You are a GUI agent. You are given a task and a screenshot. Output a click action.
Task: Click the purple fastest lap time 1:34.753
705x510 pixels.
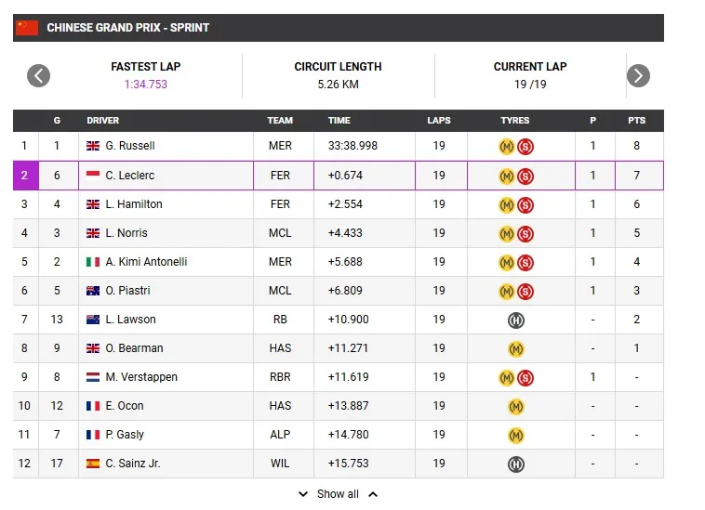tap(146, 84)
